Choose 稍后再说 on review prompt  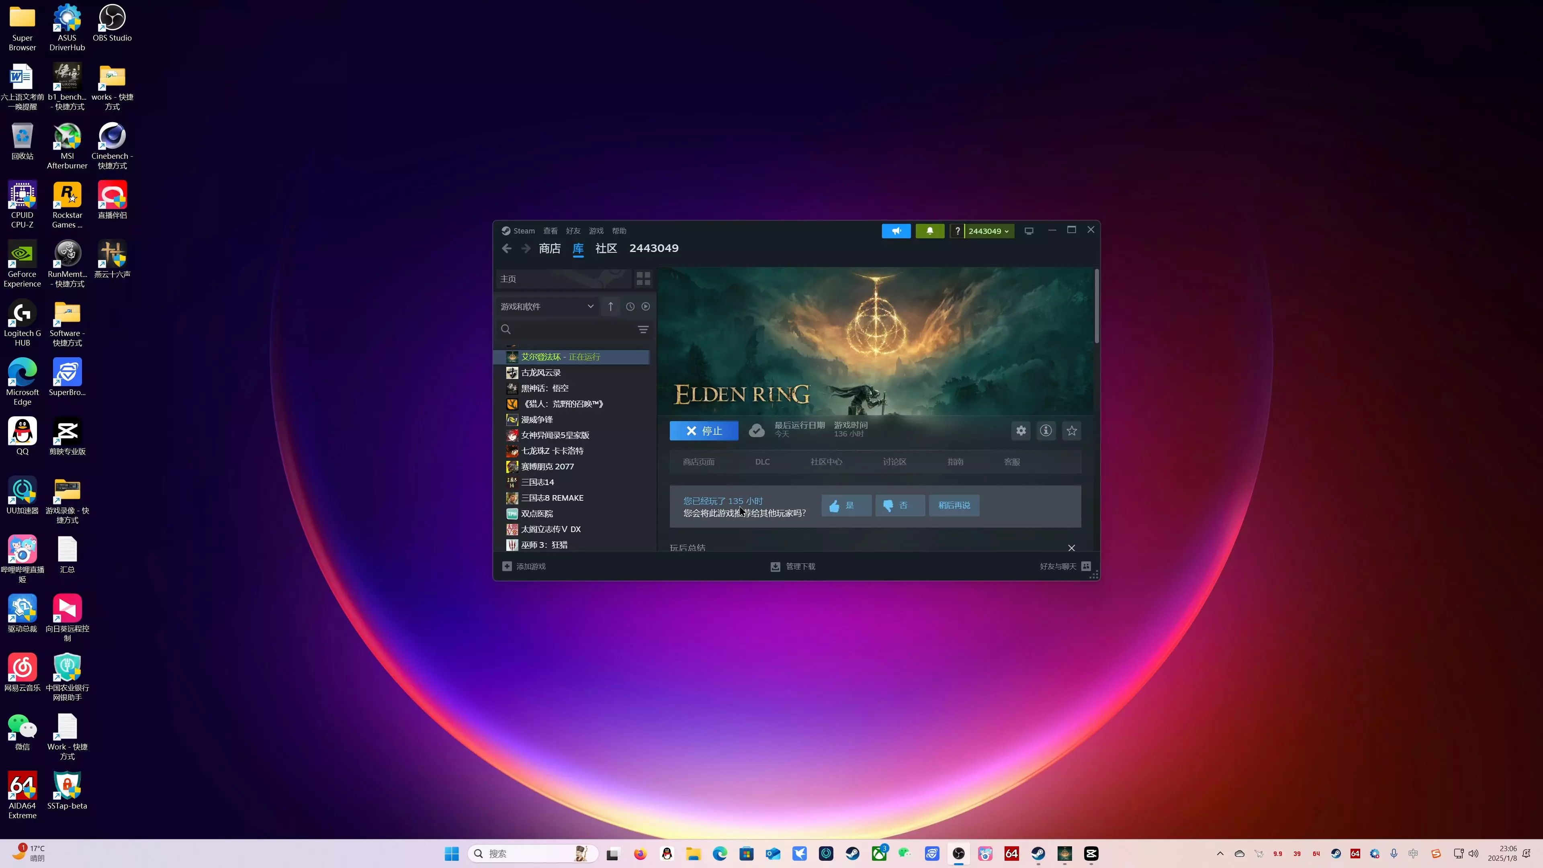[x=954, y=506]
